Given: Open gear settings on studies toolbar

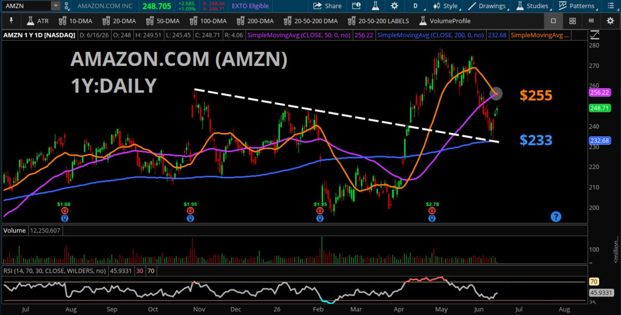Looking at the screenshot, I should pos(610,21).
